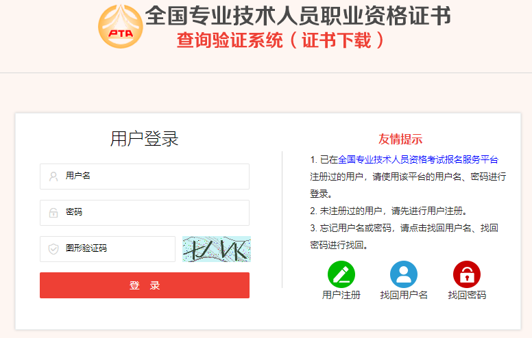Click the 用户登录 heading
Screen dimensions: 532x338
click(x=144, y=138)
